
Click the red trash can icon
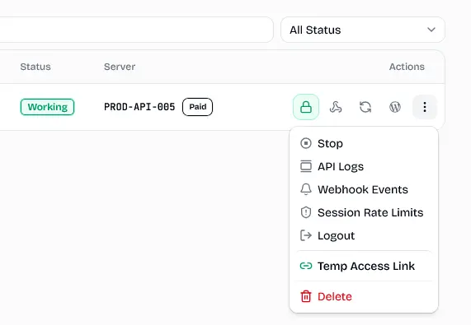[306, 296]
